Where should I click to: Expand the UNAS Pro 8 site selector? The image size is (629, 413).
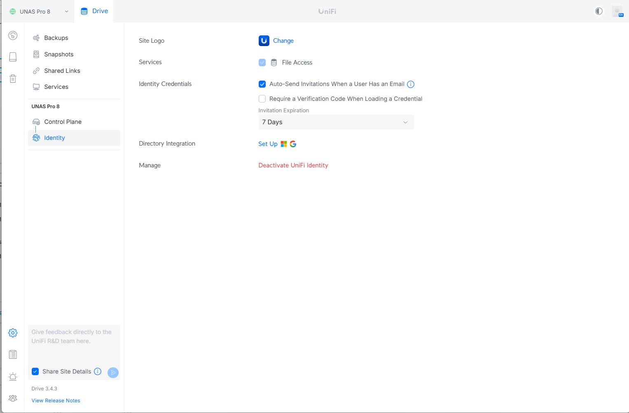(39, 12)
